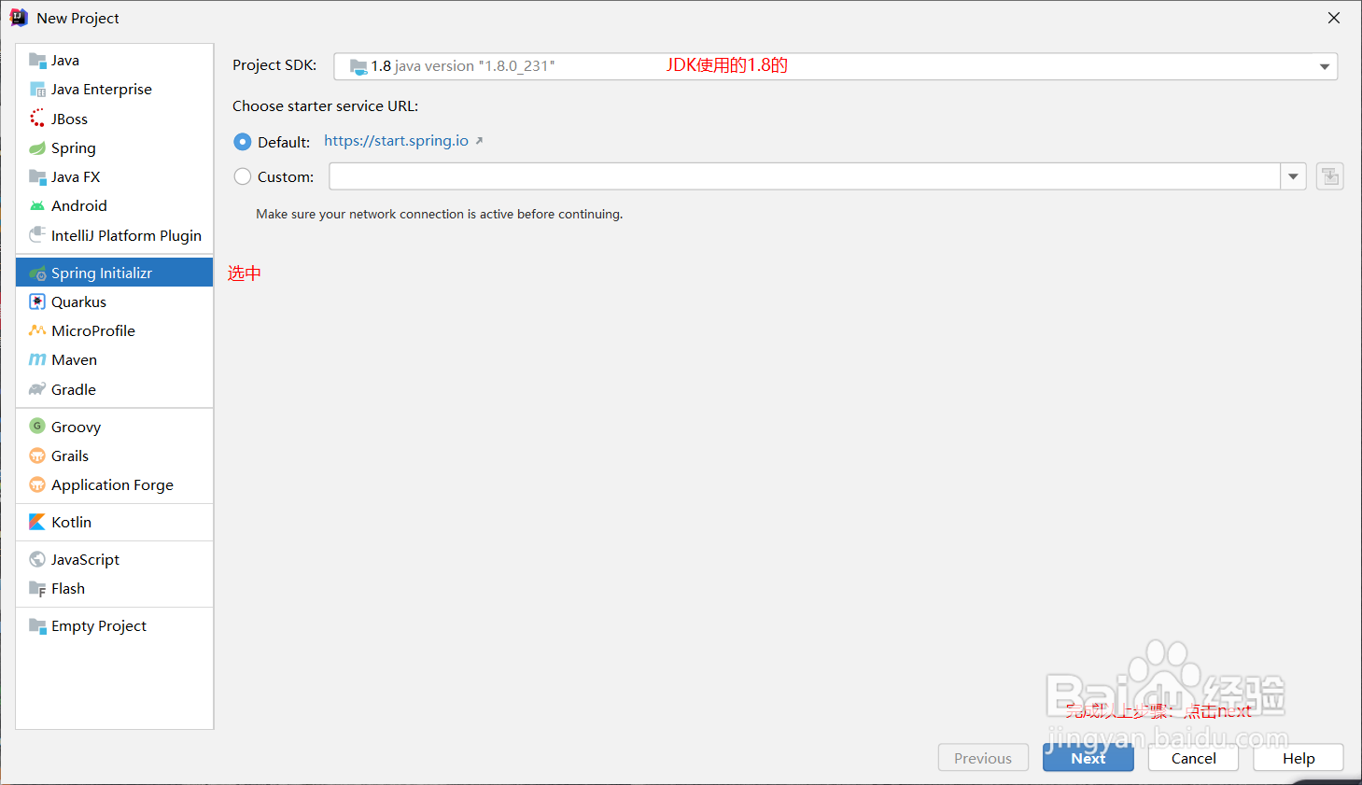Select IntelliJ Platform Plugin type

pos(115,235)
